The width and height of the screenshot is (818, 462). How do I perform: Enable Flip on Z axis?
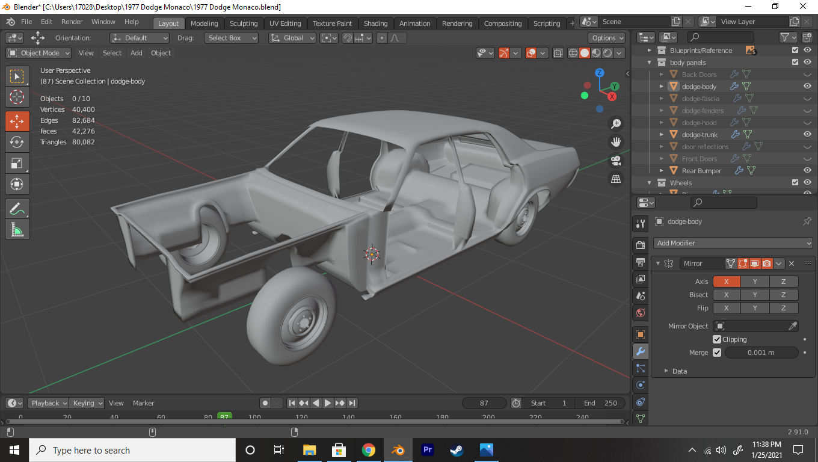tap(784, 308)
